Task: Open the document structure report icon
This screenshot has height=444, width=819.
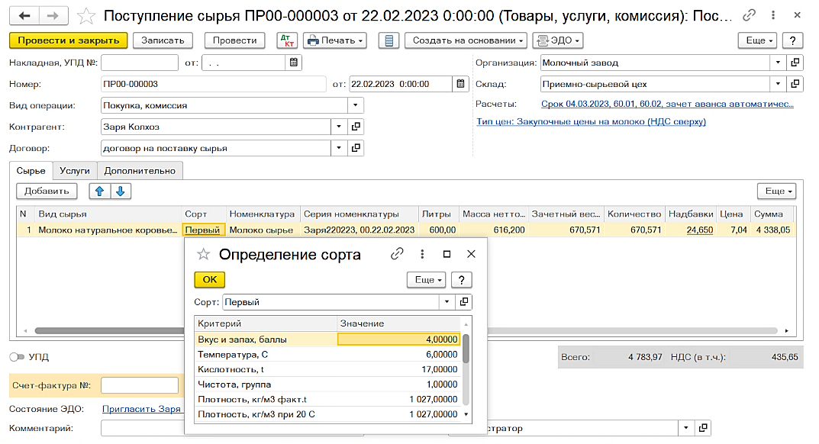Action: pos(389,40)
